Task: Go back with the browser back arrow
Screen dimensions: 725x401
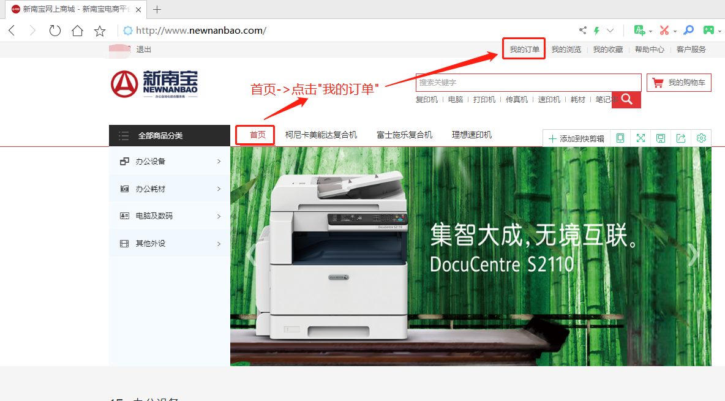Action: [12, 31]
